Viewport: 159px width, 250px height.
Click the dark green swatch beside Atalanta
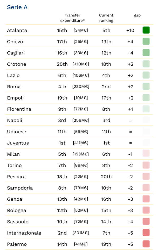coord(146,30)
